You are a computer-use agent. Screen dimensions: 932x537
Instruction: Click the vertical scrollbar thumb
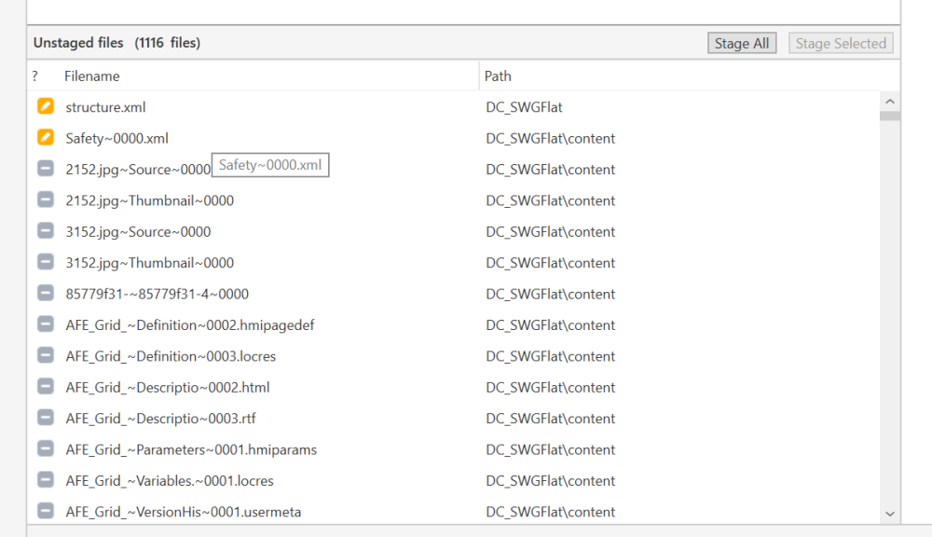889,117
